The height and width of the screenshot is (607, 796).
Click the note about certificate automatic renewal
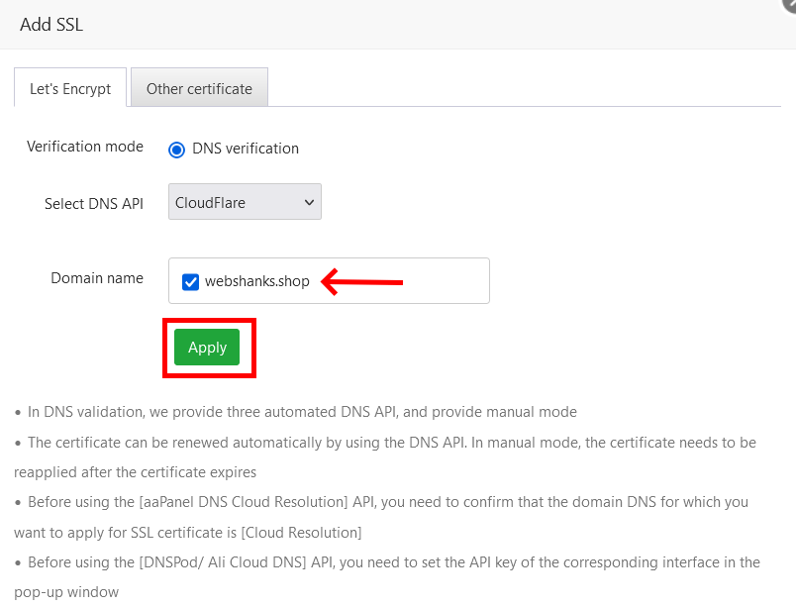(386, 457)
